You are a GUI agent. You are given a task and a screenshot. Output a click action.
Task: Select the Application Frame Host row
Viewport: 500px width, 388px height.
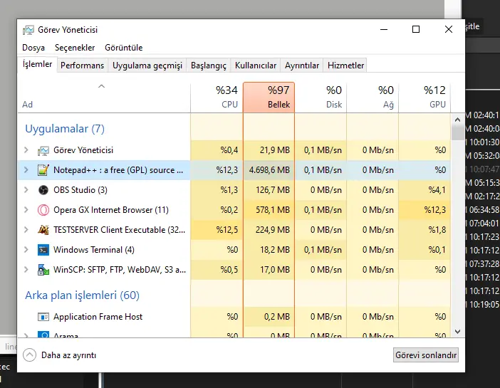[234, 317]
